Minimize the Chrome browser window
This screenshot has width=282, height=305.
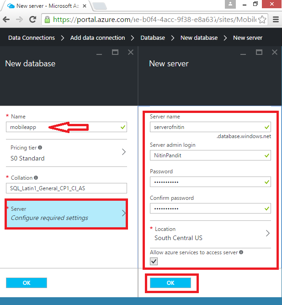point(245,4)
